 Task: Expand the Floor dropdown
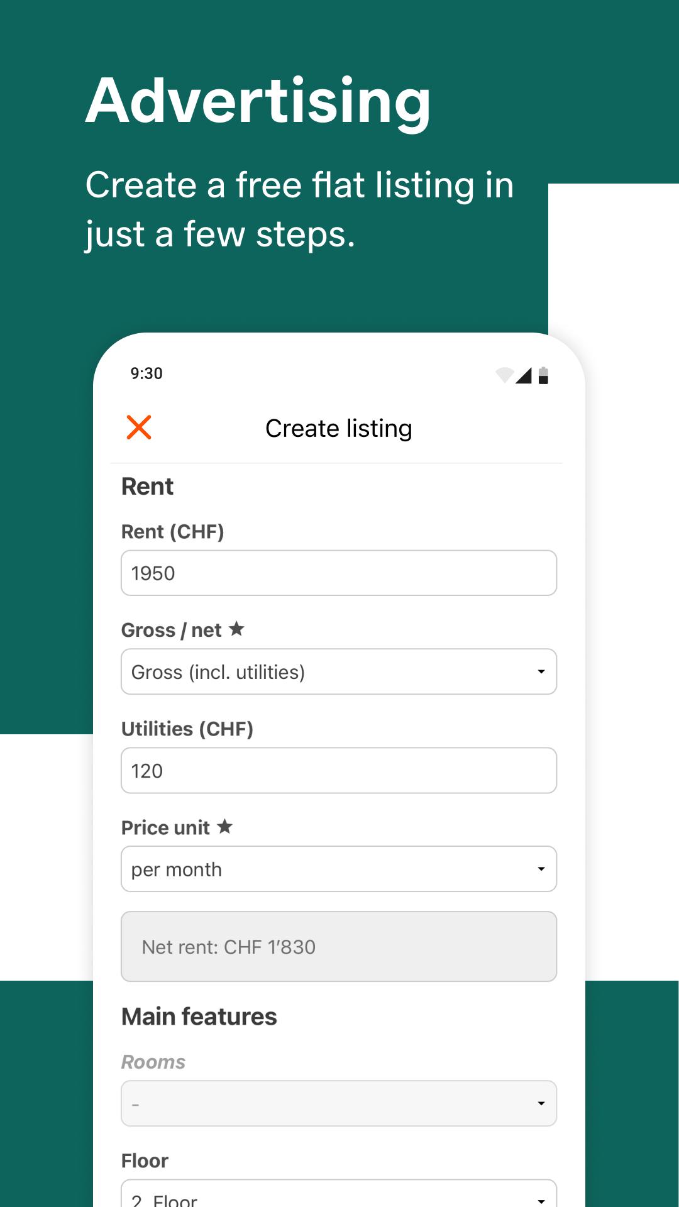click(339, 1193)
